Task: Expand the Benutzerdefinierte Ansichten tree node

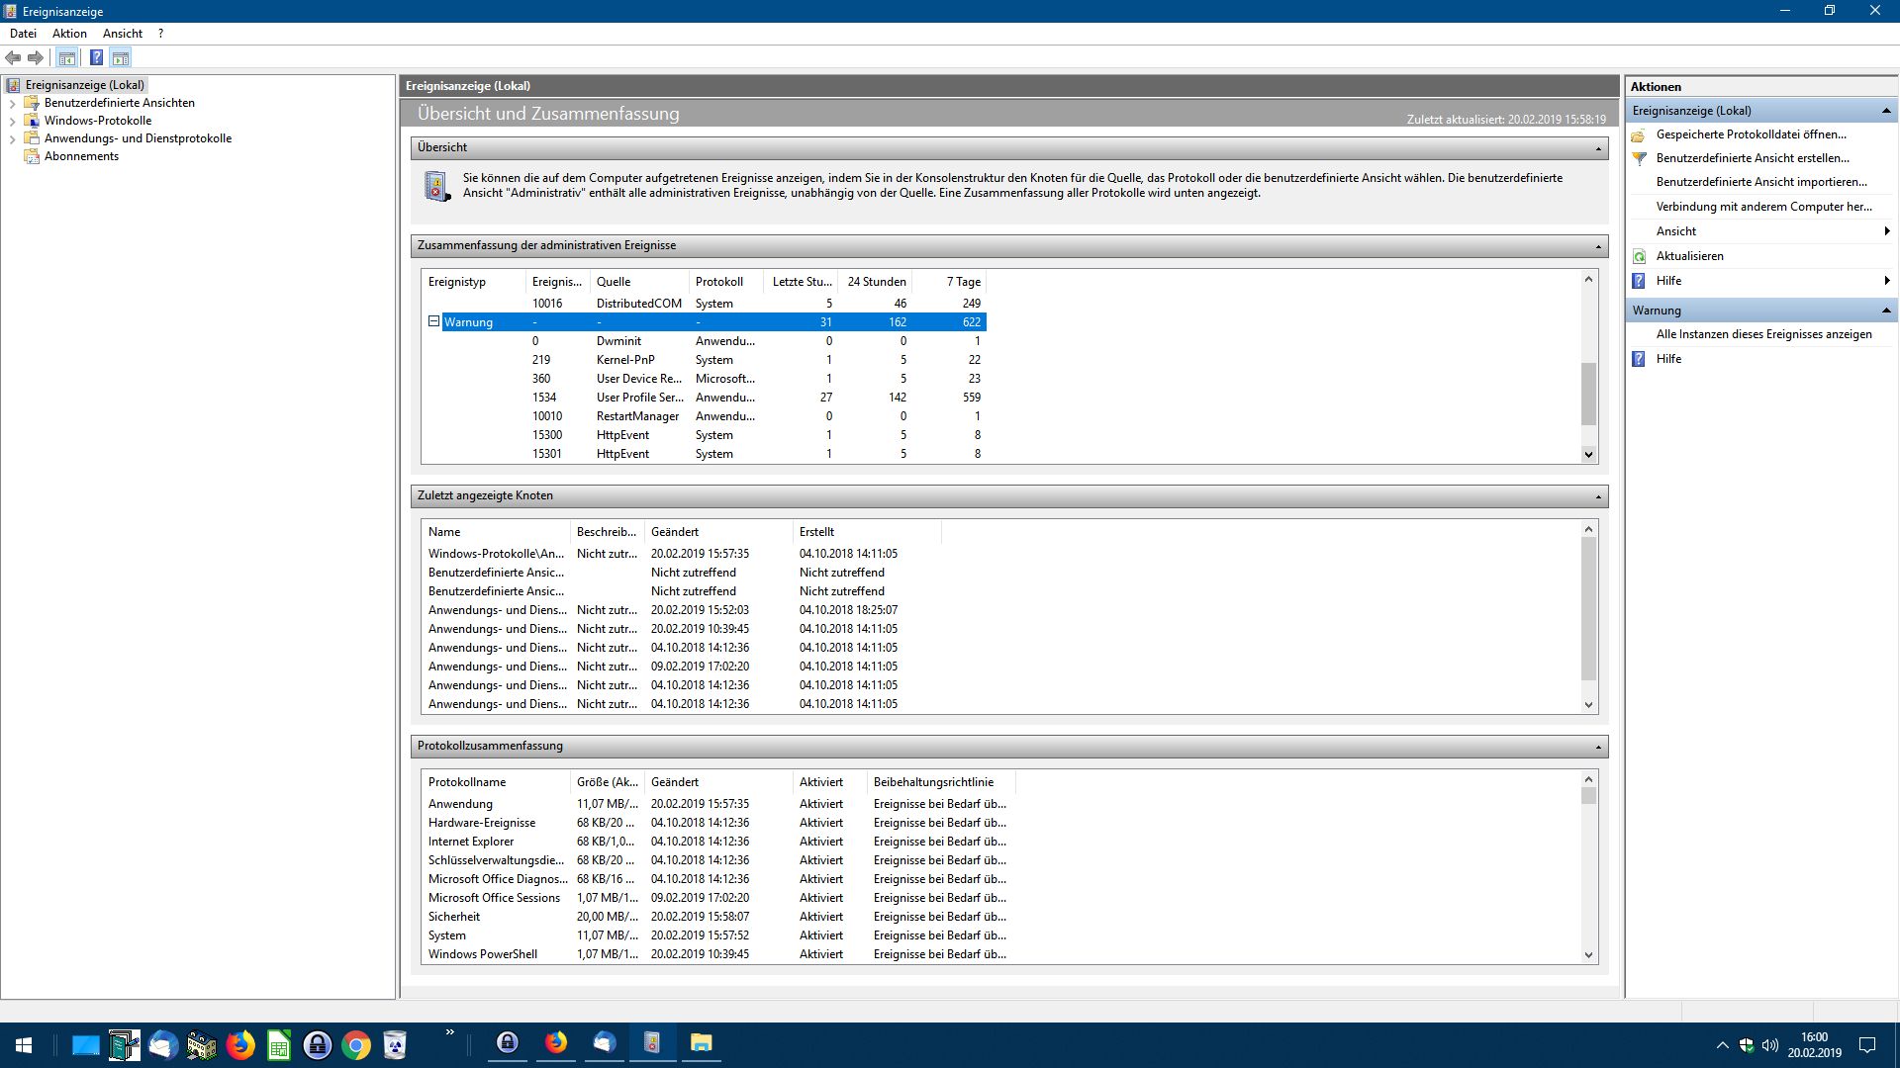Action: pos(12,103)
